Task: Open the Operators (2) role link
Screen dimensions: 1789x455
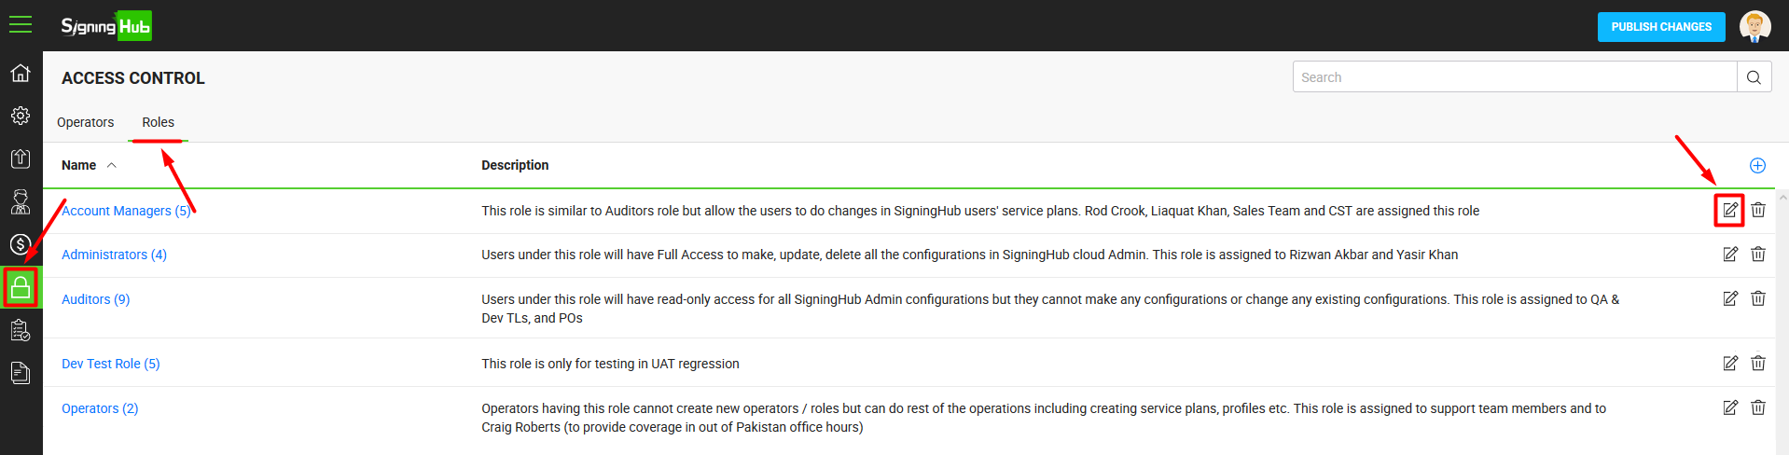Action: point(100,408)
